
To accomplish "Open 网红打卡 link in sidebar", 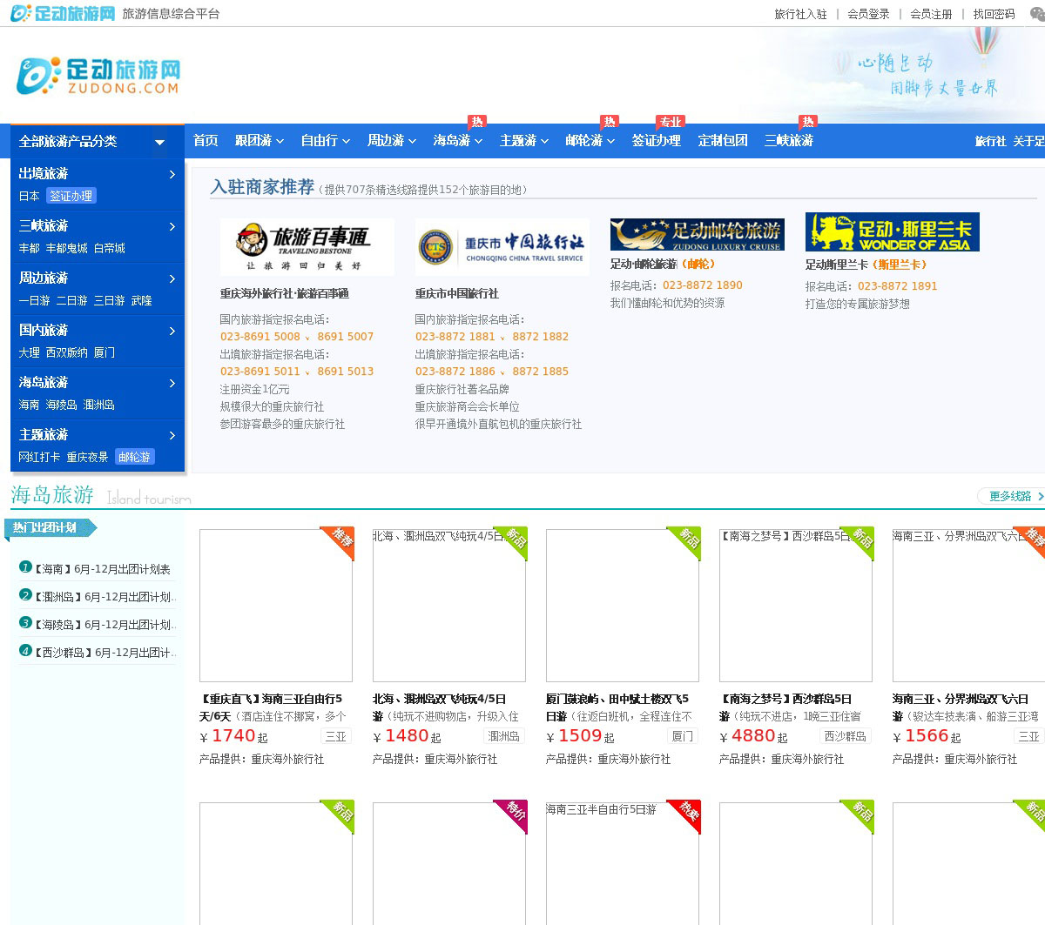I will coord(40,457).
